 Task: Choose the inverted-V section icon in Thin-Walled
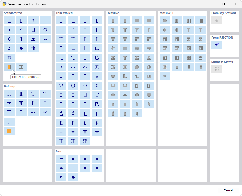point(85,67)
